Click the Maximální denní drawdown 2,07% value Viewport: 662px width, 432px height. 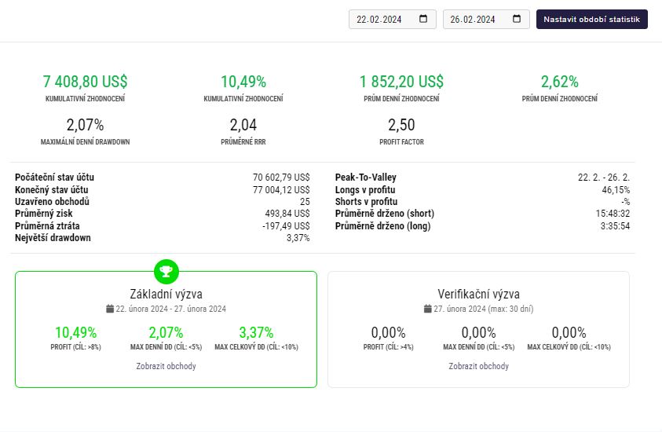[85, 125]
